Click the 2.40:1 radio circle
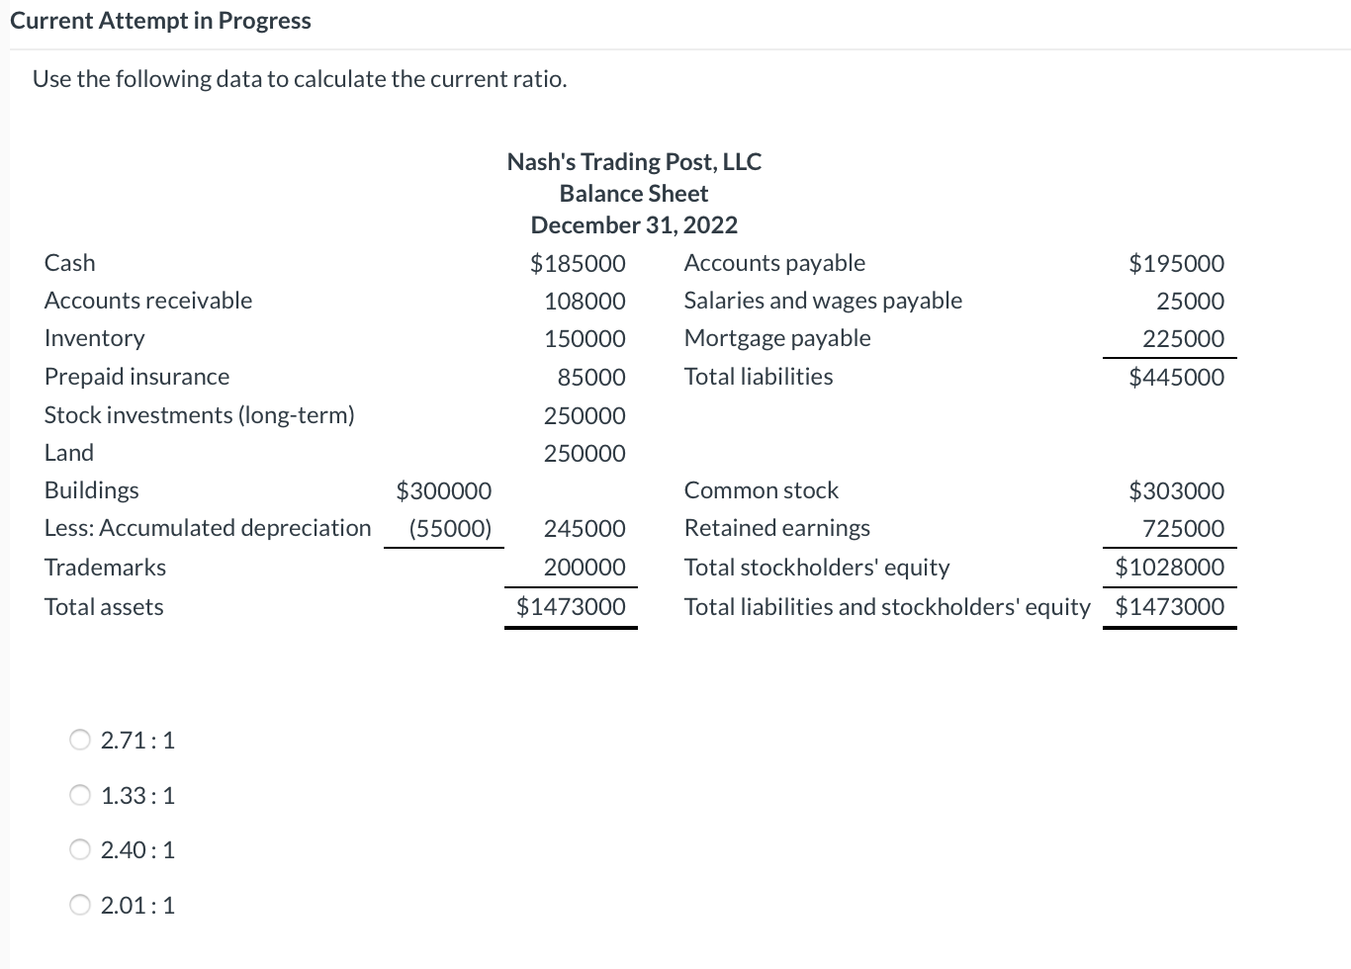This screenshot has width=1351, height=969. 79,848
